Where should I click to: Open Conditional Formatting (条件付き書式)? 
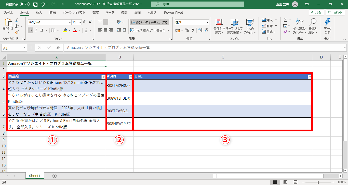tap(219, 26)
